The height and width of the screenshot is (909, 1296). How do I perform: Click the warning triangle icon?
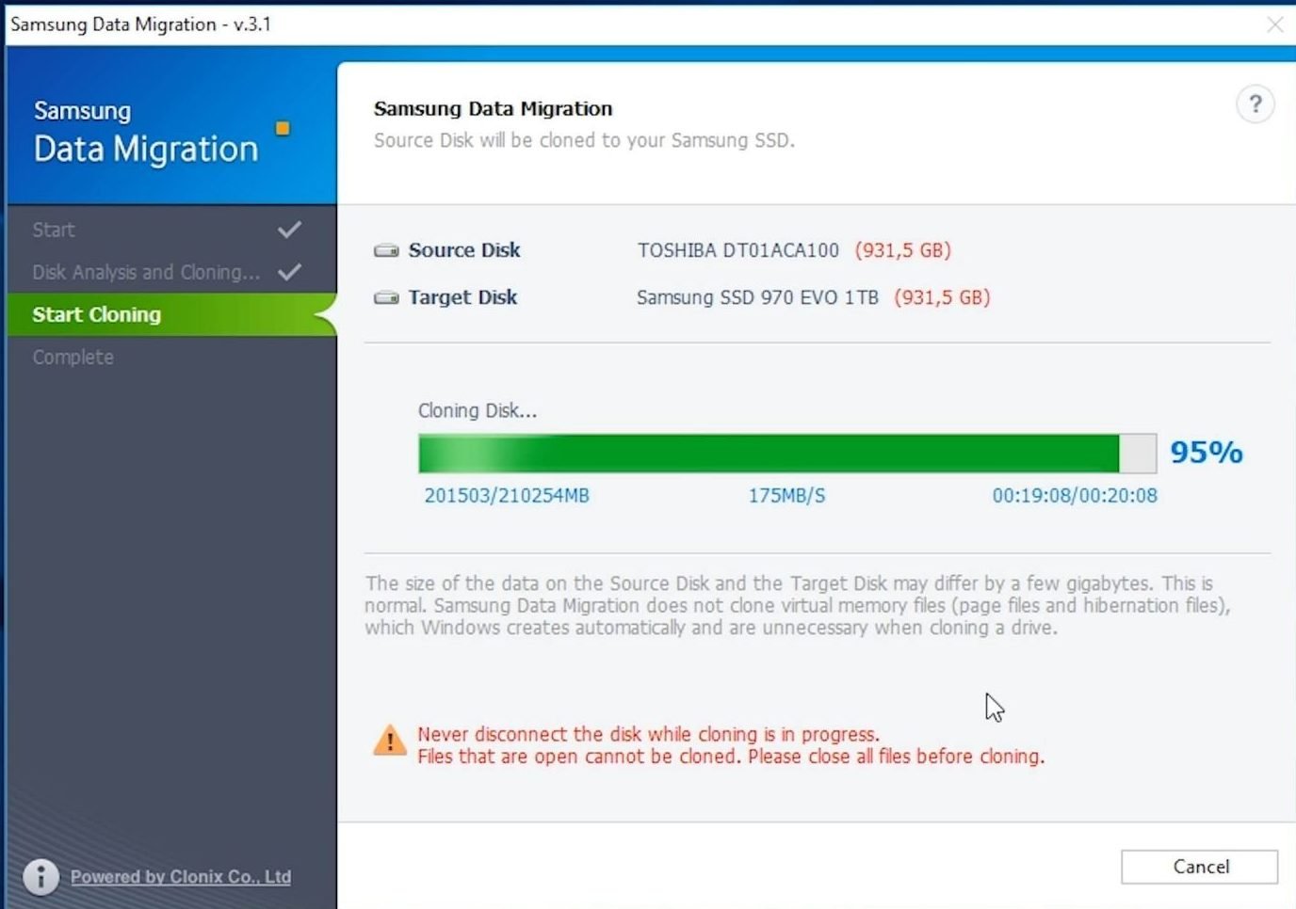point(389,742)
